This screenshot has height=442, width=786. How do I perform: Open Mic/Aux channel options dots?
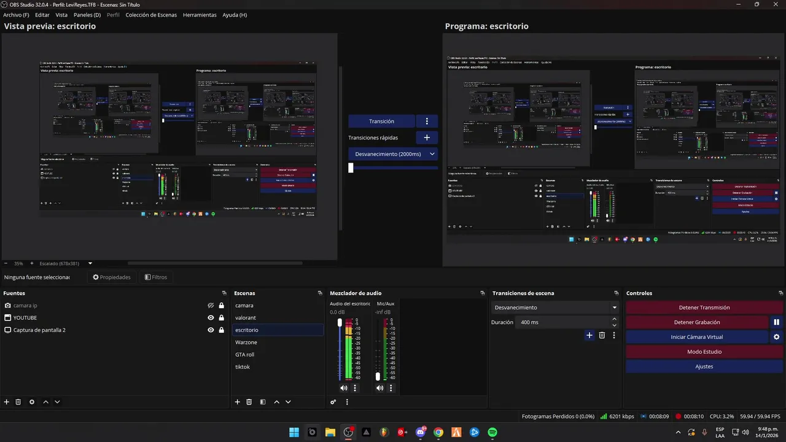coord(391,388)
